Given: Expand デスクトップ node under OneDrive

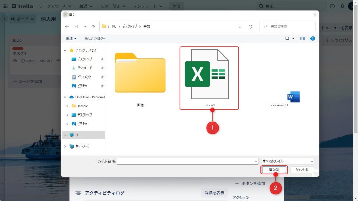Looking at the screenshot, I should tap(67, 115).
